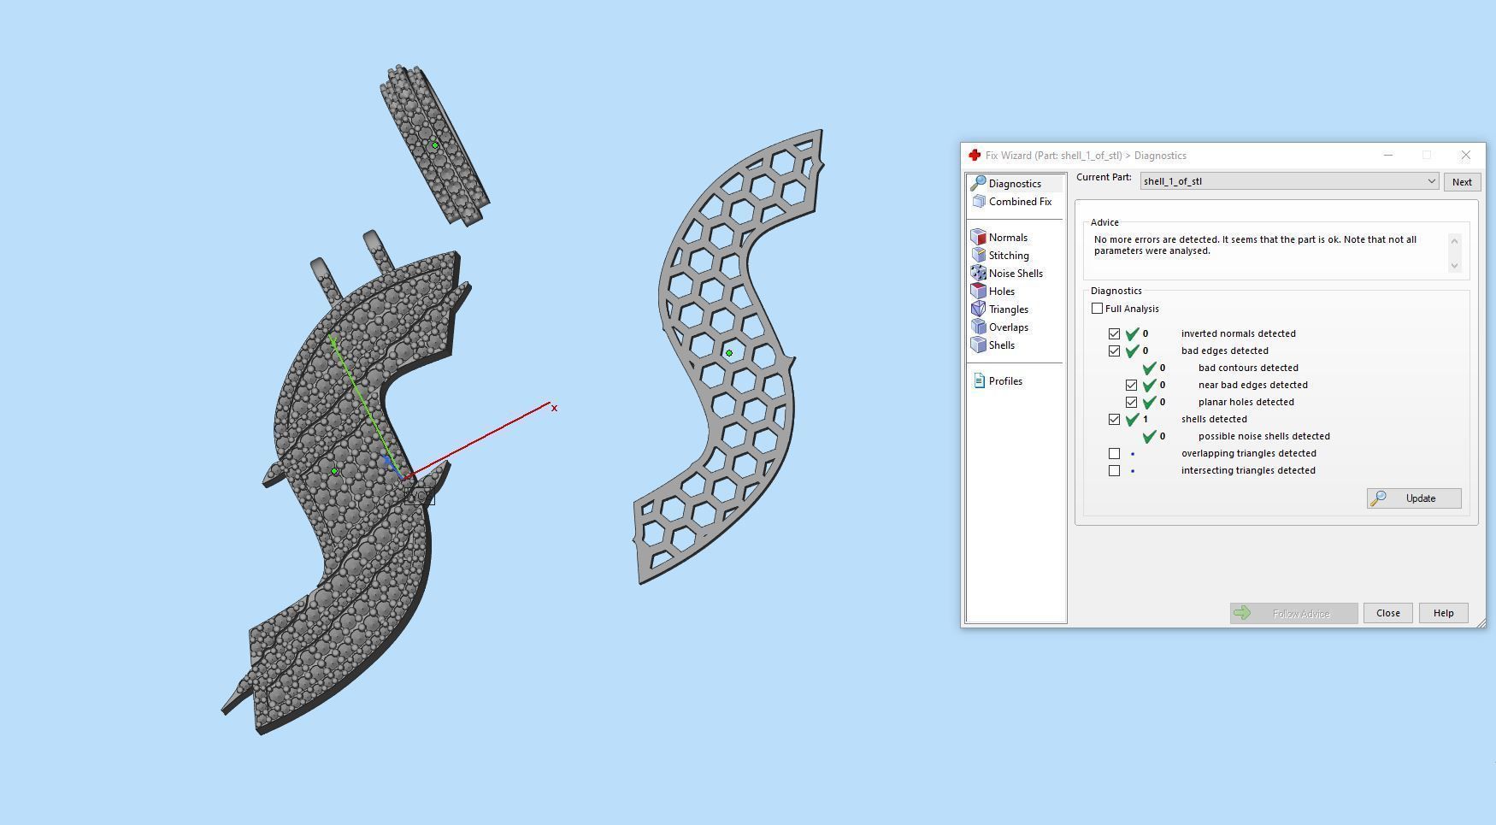Minimize the Fix Wizard dialog

1388,155
